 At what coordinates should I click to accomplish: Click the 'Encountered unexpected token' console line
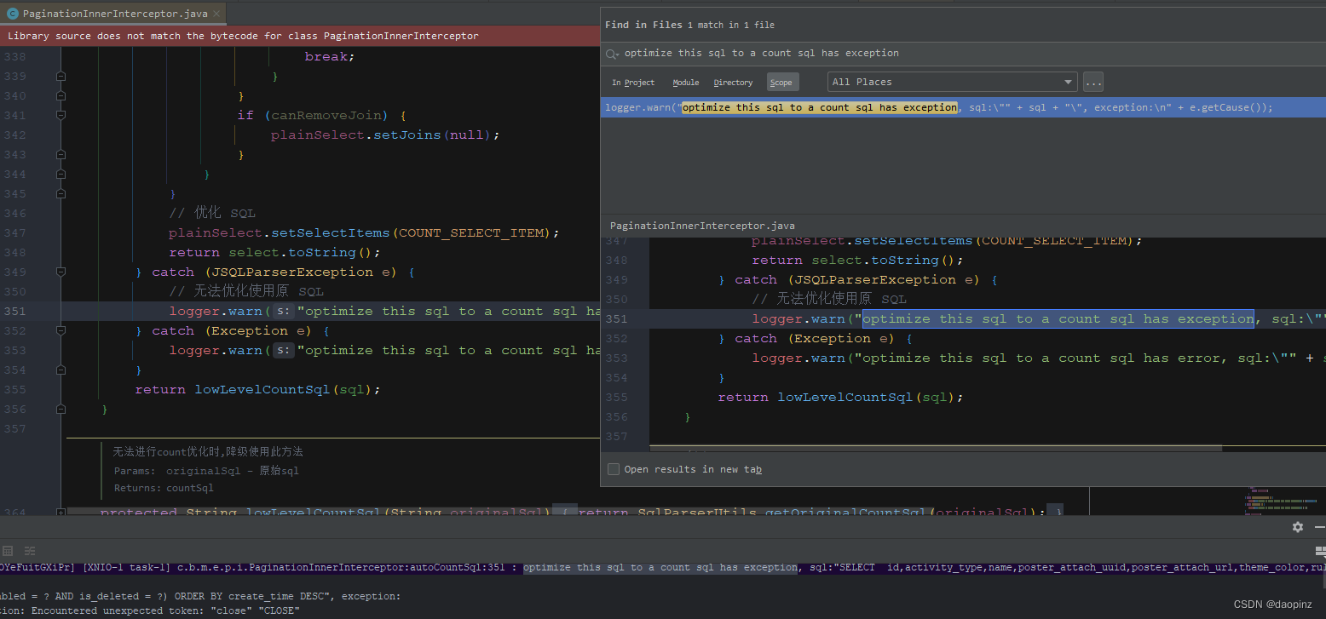(150, 610)
